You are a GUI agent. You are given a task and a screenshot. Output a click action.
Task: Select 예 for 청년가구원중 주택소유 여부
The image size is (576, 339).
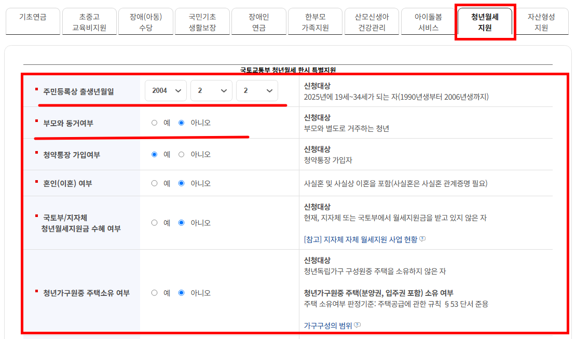[x=154, y=292]
